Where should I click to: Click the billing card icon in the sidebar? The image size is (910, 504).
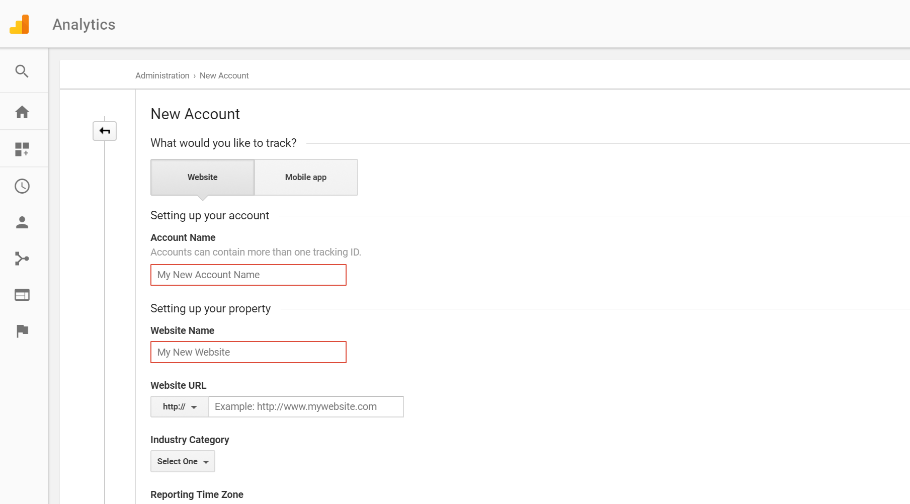point(22,295)
